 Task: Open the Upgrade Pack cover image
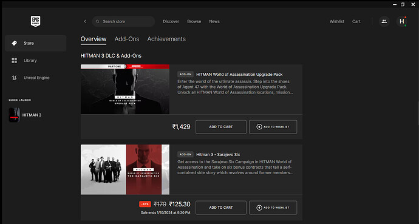click(125, 89)
